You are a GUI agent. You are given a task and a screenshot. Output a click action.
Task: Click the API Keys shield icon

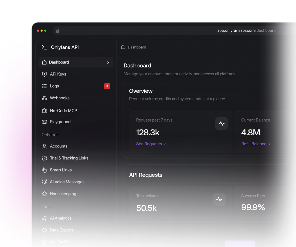pos(44,74)
